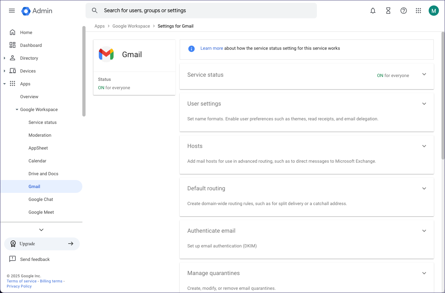Screen dimensions: 445x293
Task: Click the Learn more link
Action: pos(211,48)
